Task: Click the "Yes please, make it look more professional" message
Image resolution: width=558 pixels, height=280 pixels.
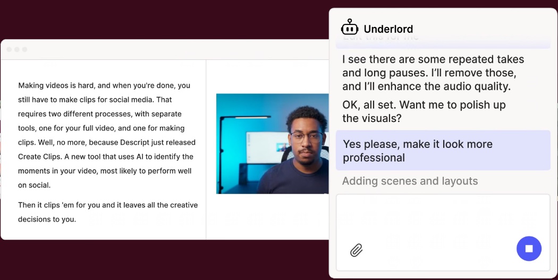Action: (x=443, y=151)
